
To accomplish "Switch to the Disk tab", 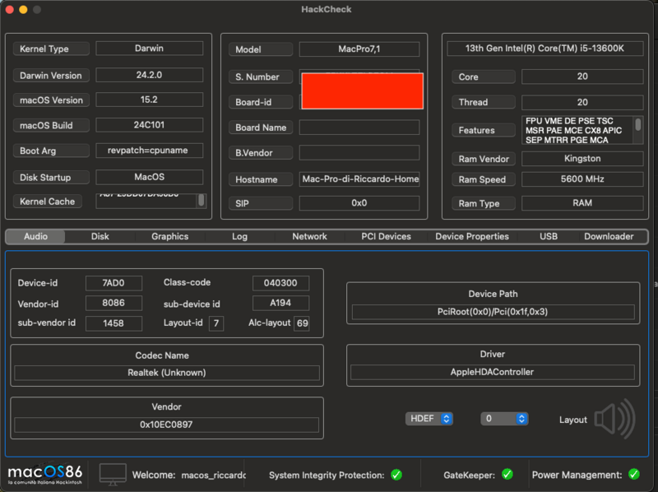I will [100, 236].
